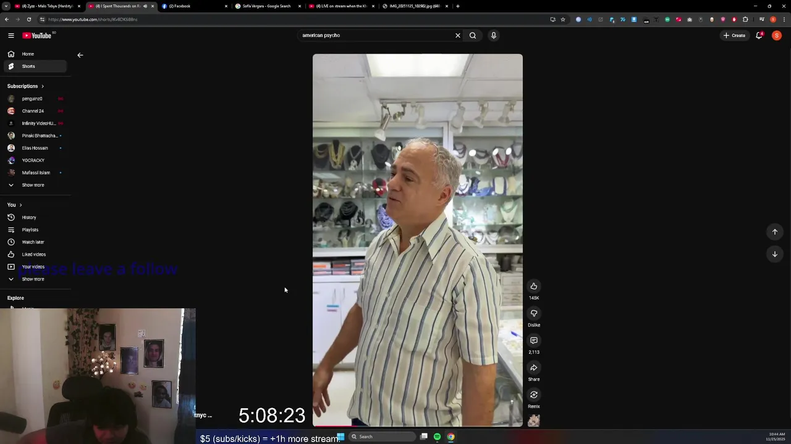The image size is (791, 444).
Task: Expand Show more under You section
Action: tap(35, 279)
